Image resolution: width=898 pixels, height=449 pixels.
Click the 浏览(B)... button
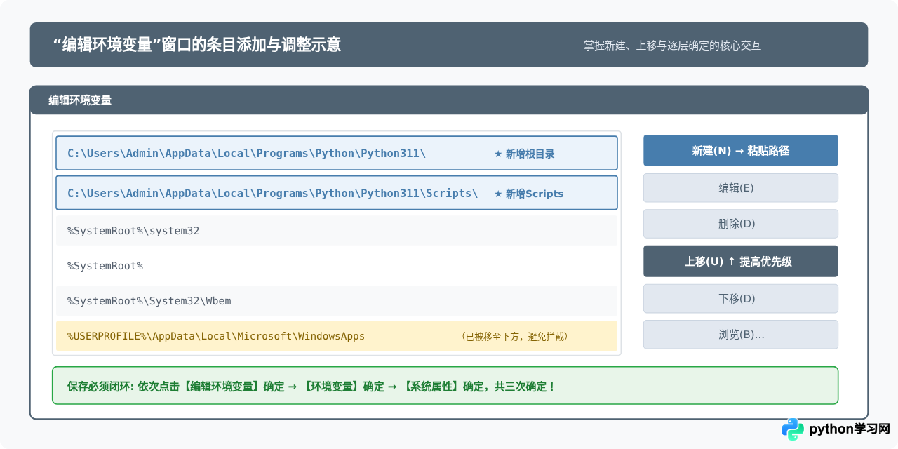(x=740, y=335)
